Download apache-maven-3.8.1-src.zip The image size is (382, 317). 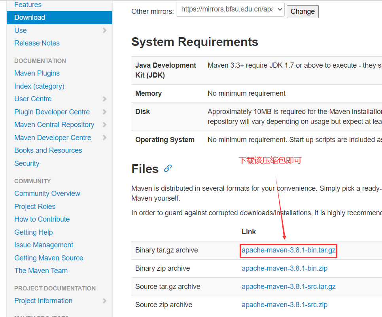tap(285, 305)
